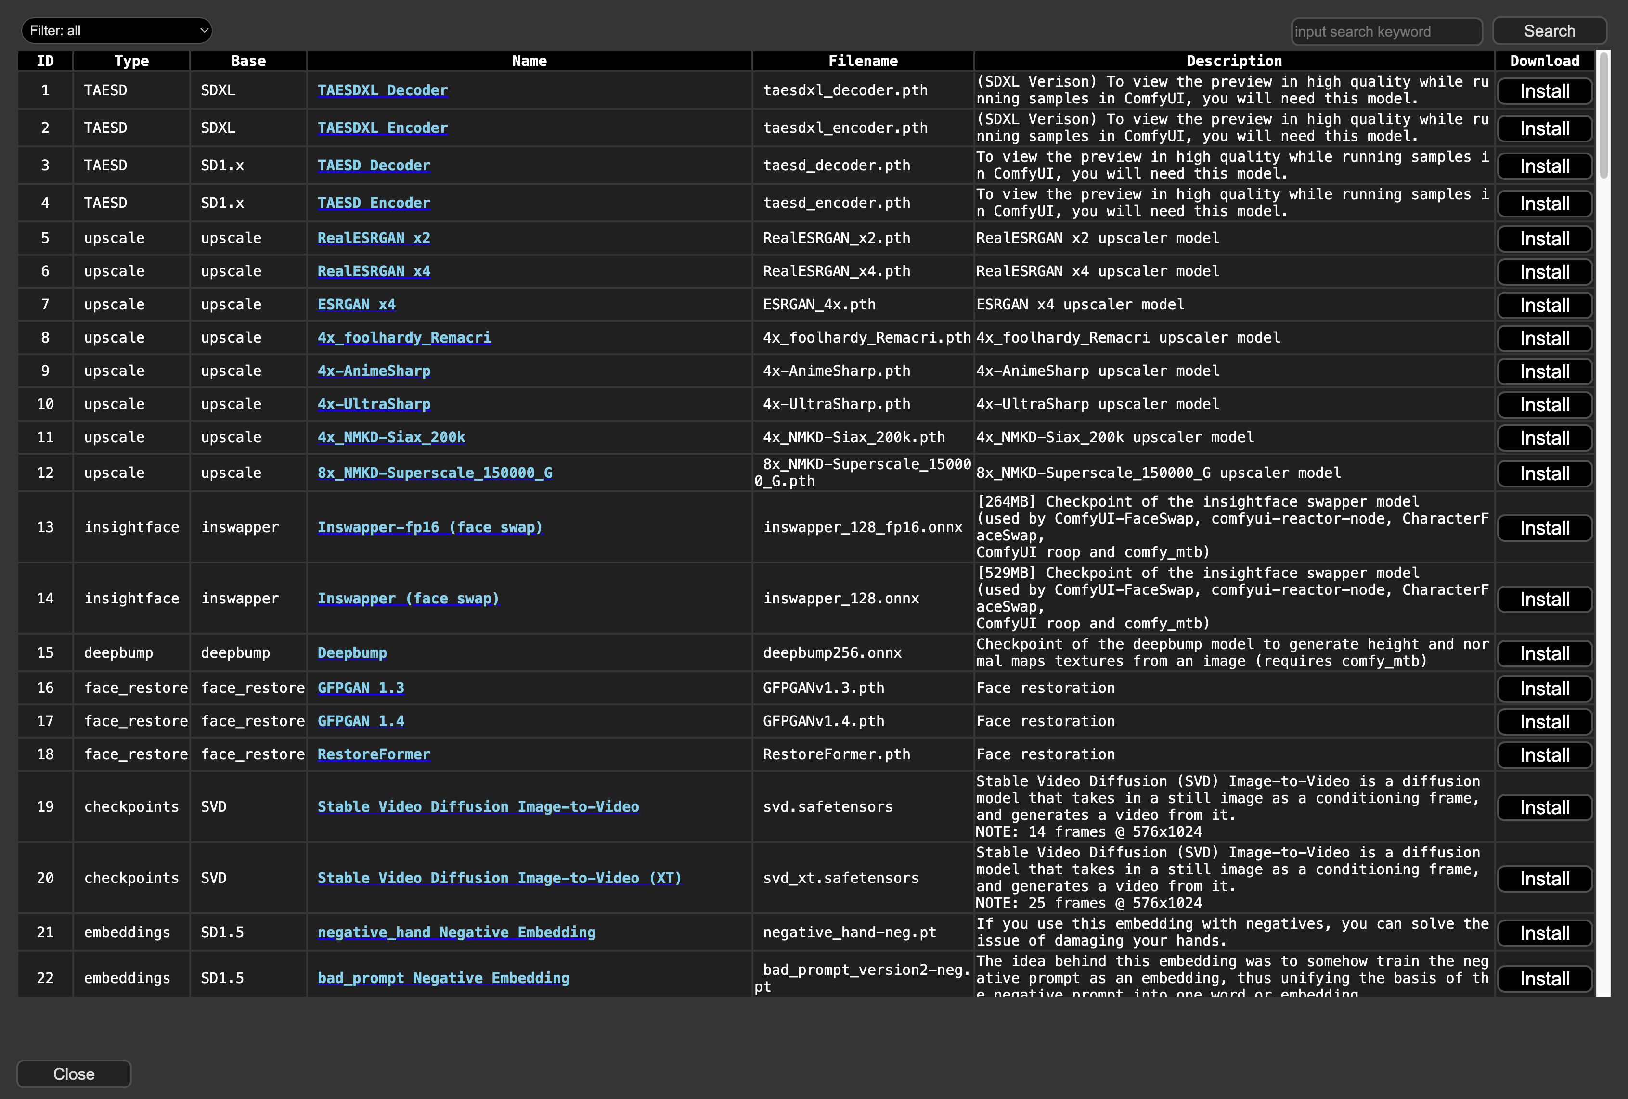Install deepbump256.onnx model
This screenshot has width=1628, height=1099.
(1545, 653)
